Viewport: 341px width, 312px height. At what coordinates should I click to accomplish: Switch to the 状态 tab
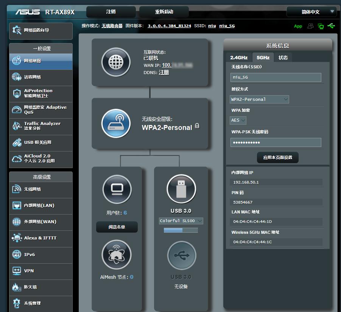[x=283, y=57]
